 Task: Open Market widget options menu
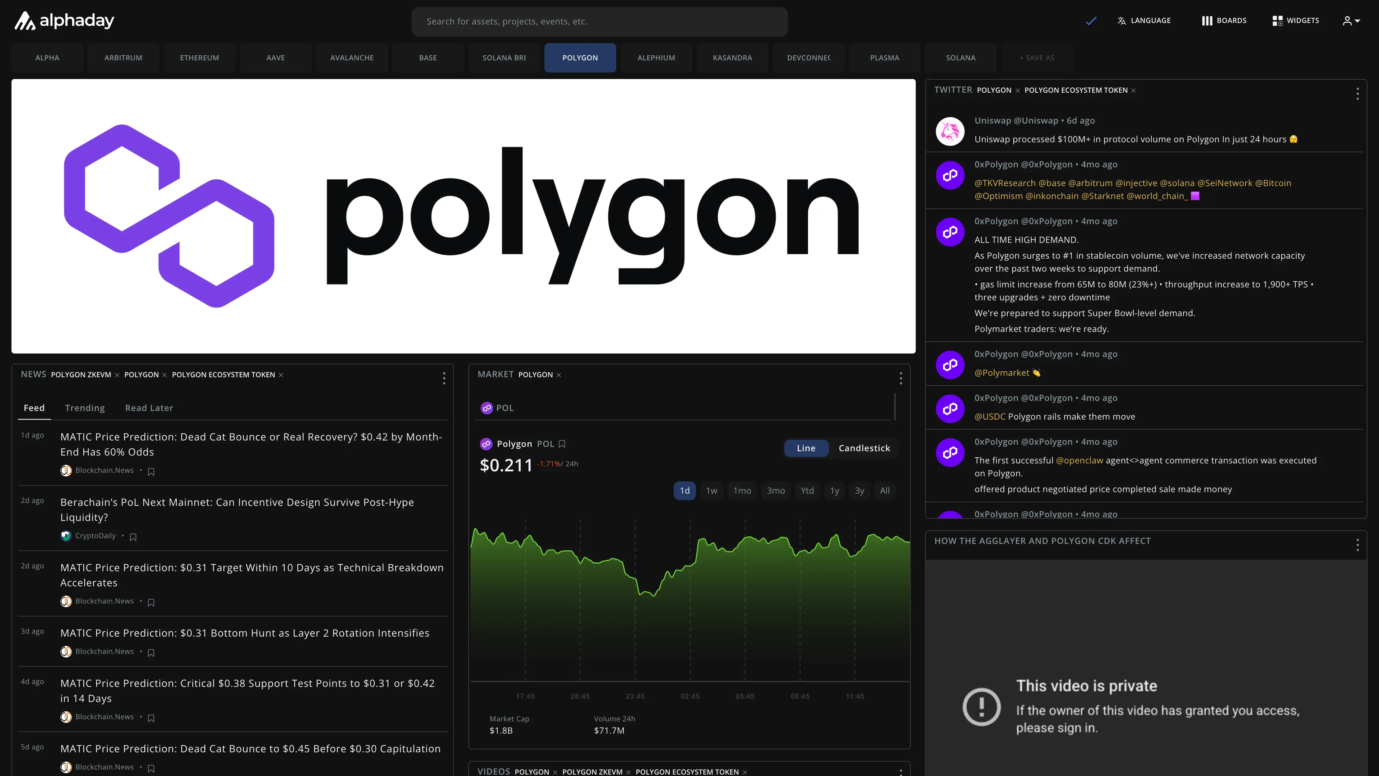(x=901, y=379)
